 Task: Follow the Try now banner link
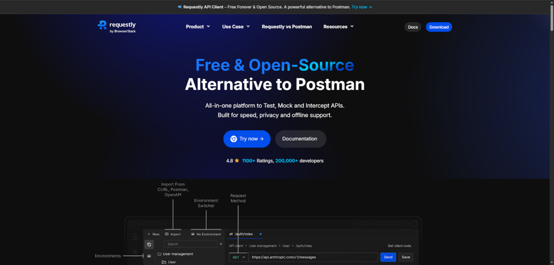[x=361, y=7]
